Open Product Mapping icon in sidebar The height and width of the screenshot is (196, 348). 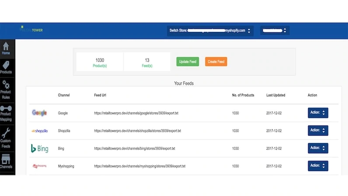[6, 108]
